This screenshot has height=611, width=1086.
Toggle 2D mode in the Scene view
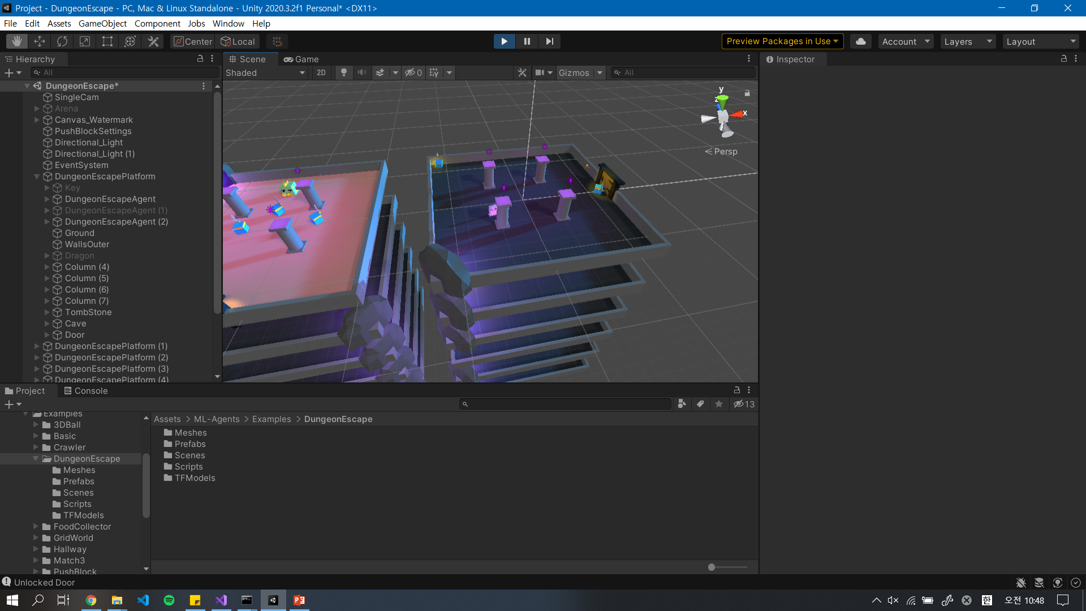point(321,72)
